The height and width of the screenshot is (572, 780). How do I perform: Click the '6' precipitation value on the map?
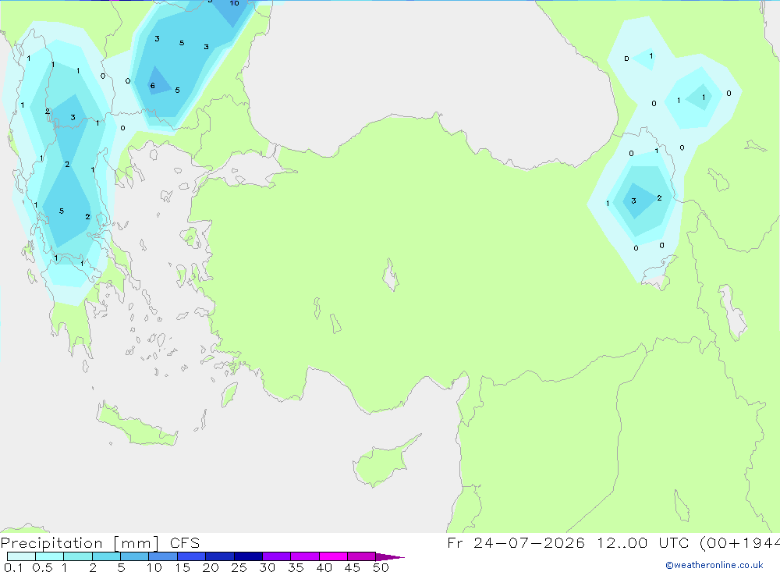[153, 86]
